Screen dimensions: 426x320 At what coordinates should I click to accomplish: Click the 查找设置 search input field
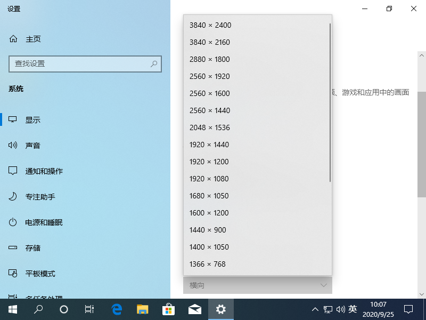[x=80, y=63]
